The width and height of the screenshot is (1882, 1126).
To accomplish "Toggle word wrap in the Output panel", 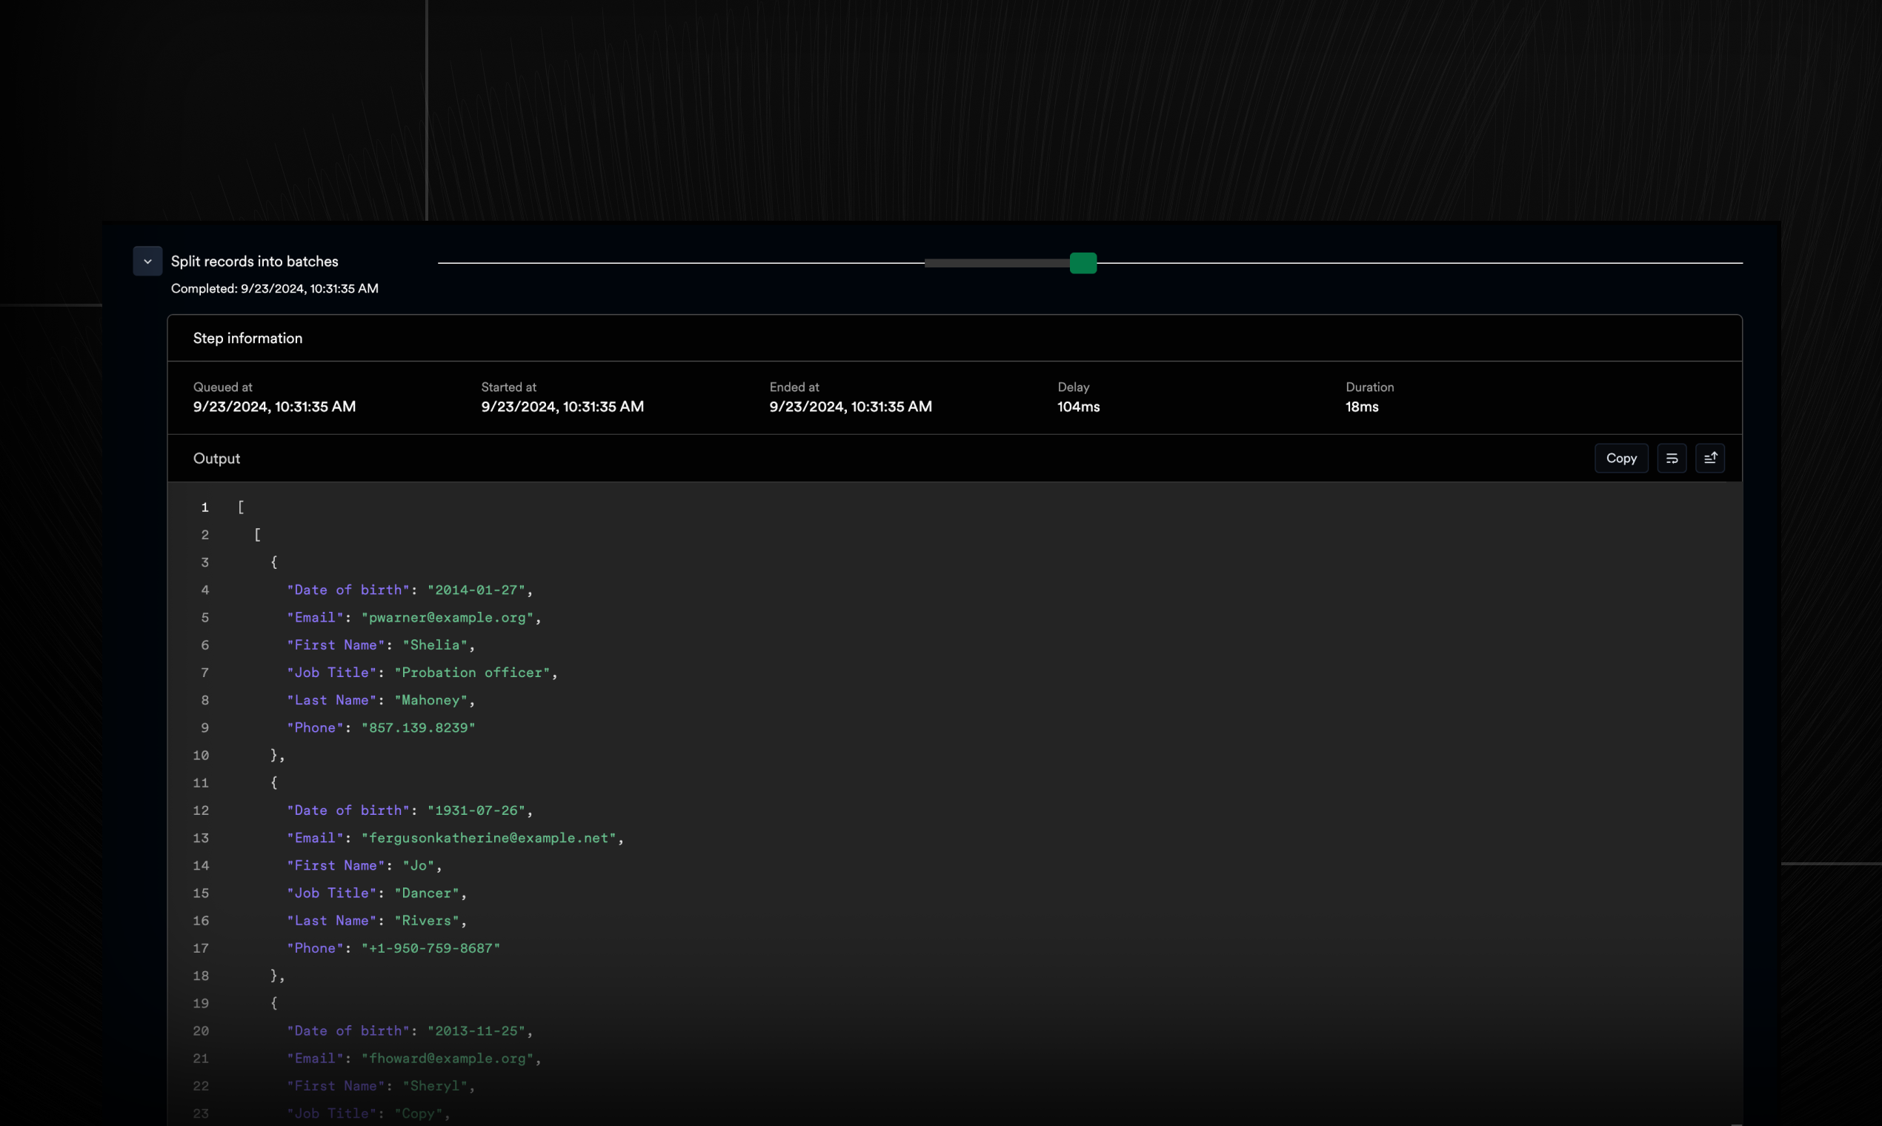I will coord(1671,459).
